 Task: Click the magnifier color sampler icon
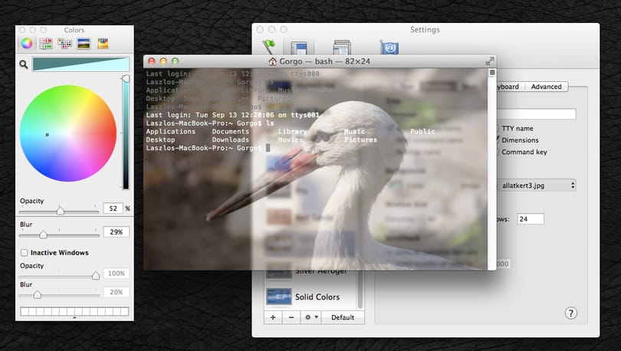pos(24,64)
